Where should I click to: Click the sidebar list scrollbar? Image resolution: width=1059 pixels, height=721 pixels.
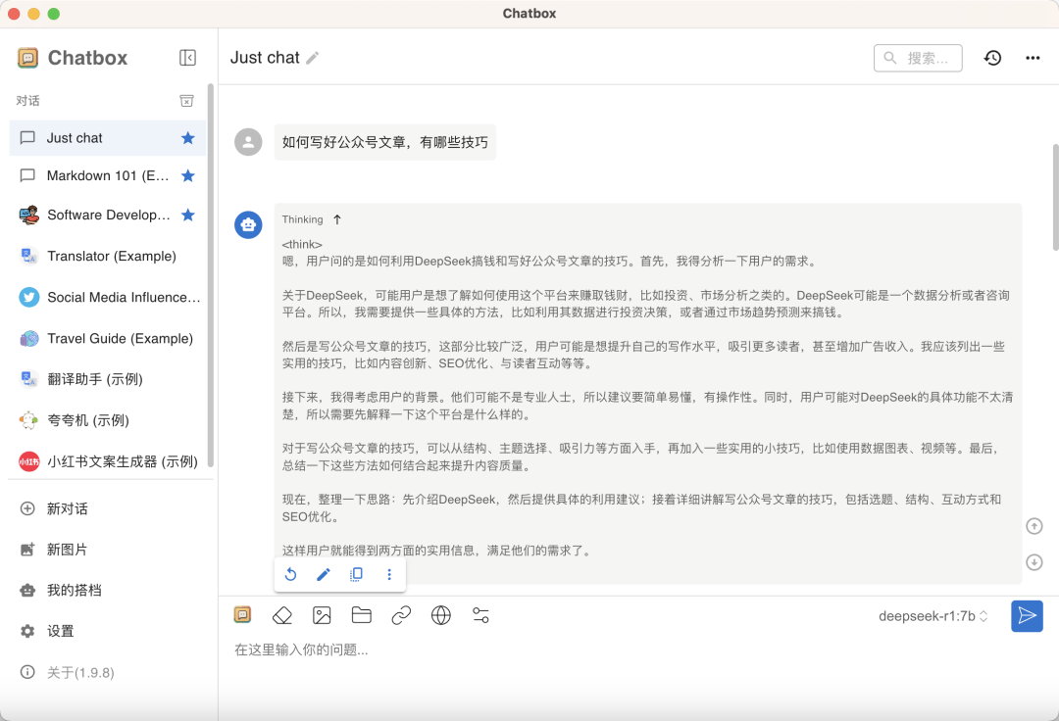(211, 275)
